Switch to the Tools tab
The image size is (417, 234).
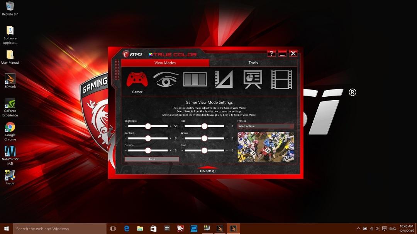pyautogui.click(x=253, y=63)
